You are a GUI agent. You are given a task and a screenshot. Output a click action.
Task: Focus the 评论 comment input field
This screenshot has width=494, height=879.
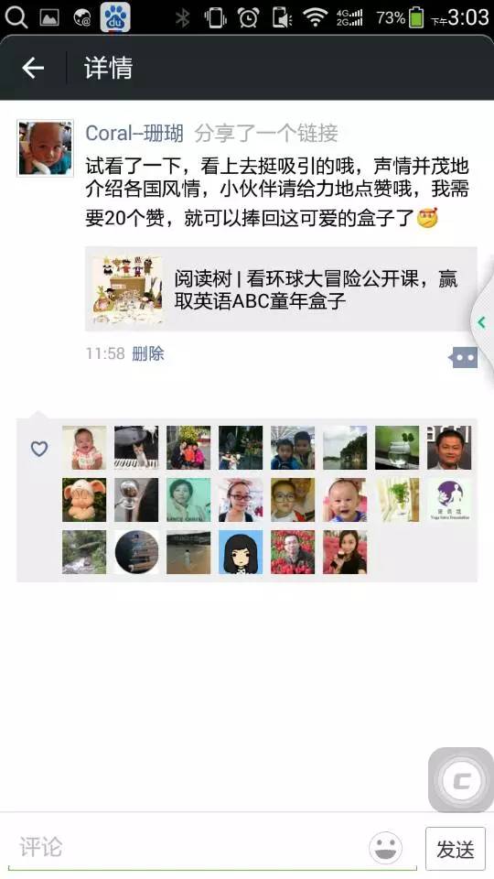tap(190, 848)
